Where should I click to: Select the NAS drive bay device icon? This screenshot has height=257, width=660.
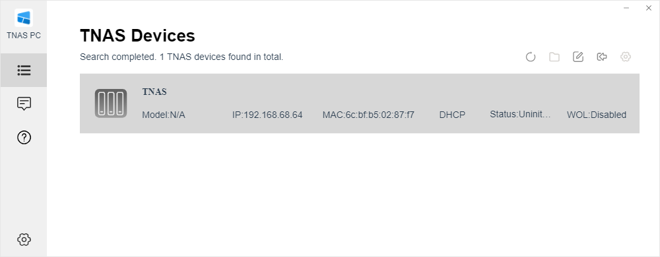click(111, 103)
